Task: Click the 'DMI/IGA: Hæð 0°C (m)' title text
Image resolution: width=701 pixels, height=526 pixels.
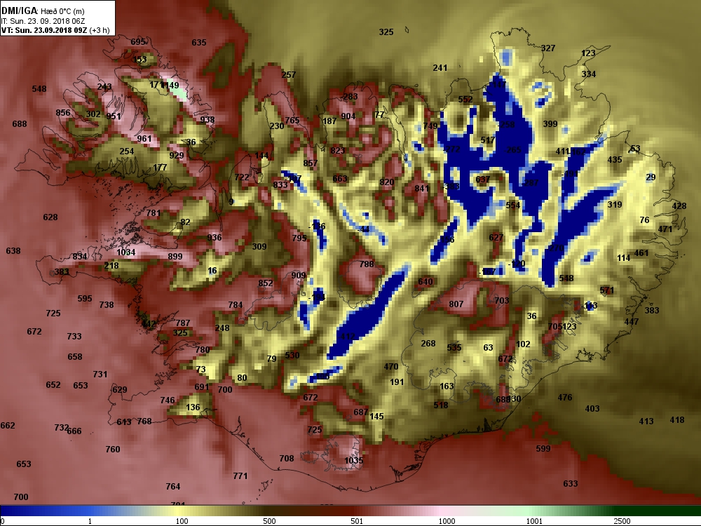Action: click(43, 11)
